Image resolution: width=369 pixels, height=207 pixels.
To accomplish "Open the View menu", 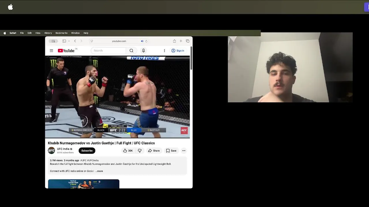I will pyautogui.click(x=38, y=33).
